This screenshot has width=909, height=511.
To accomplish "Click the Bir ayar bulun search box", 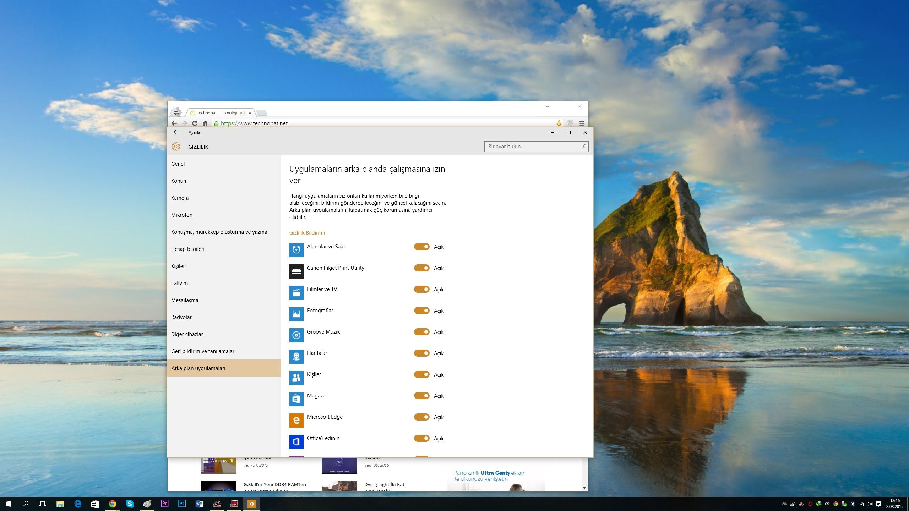I will (533, 147).
